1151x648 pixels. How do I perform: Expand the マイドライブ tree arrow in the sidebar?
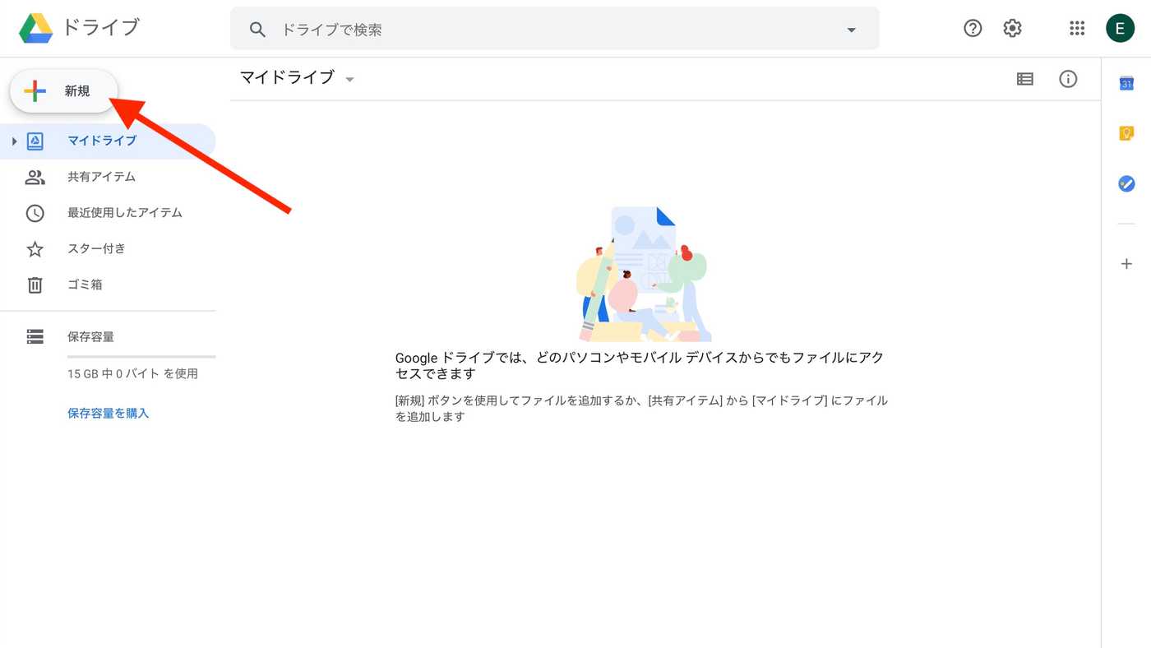pyautogui.click(x=14, y=141)
